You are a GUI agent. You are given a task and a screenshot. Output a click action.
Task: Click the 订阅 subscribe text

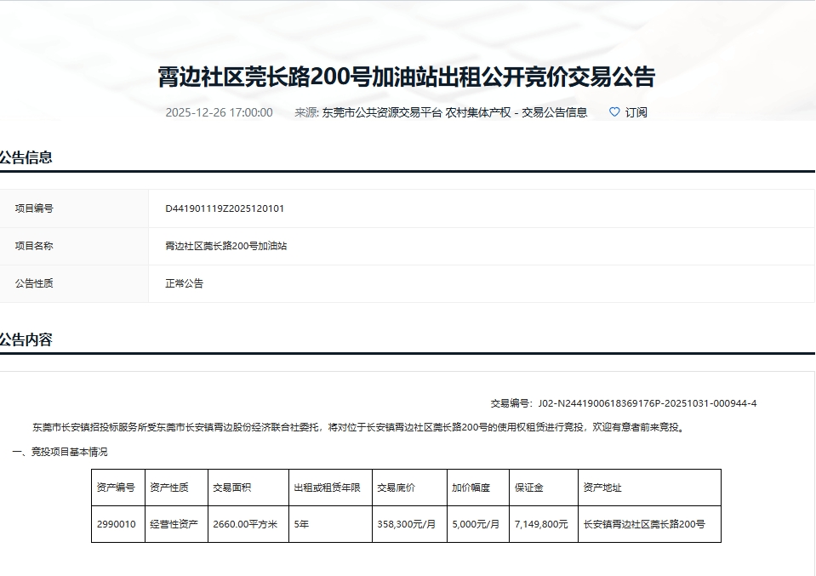[x=636, y=112]
